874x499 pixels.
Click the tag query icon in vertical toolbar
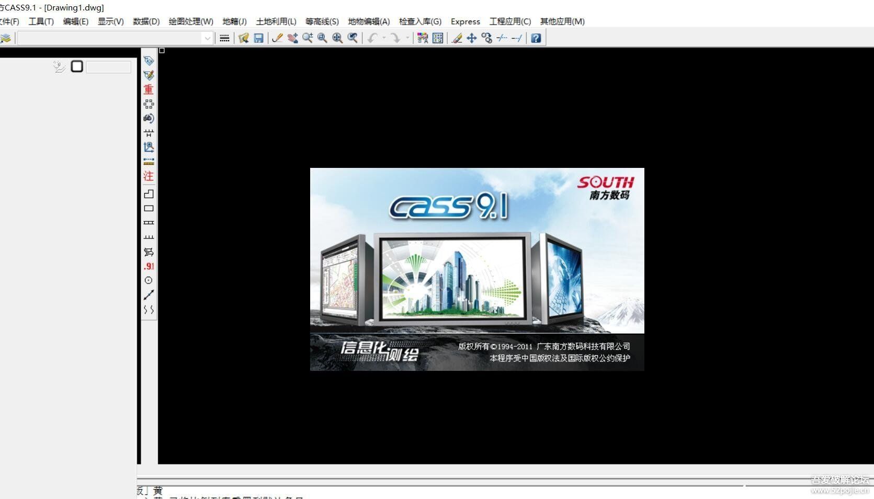pyautogui.click(x=149, y=61)
